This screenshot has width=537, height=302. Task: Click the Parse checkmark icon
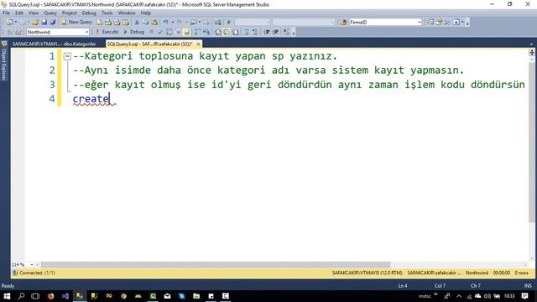pyautogui.click(x=159, y=32)
